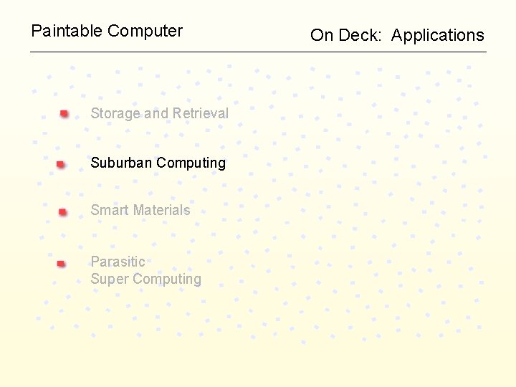The image size is (516, 387).
Task: Click the Super Computing text line
Action: (x=145, y=279)
